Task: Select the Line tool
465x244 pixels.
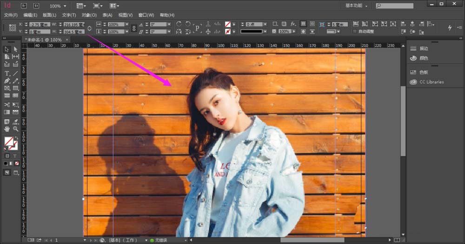Action: pyautogui.click(x=15, y=73)
